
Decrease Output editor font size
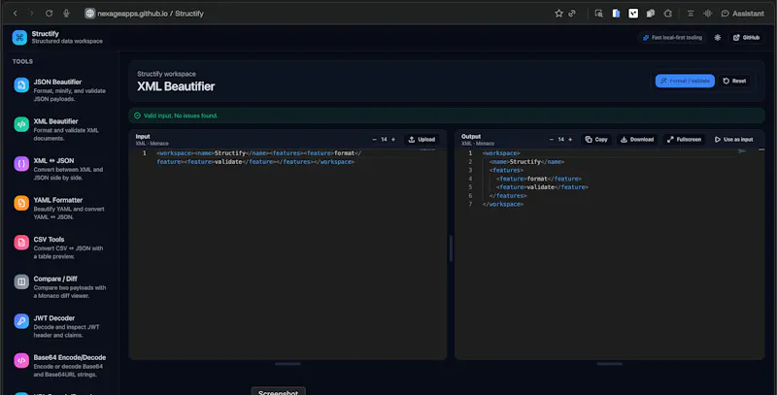(551, 140)
